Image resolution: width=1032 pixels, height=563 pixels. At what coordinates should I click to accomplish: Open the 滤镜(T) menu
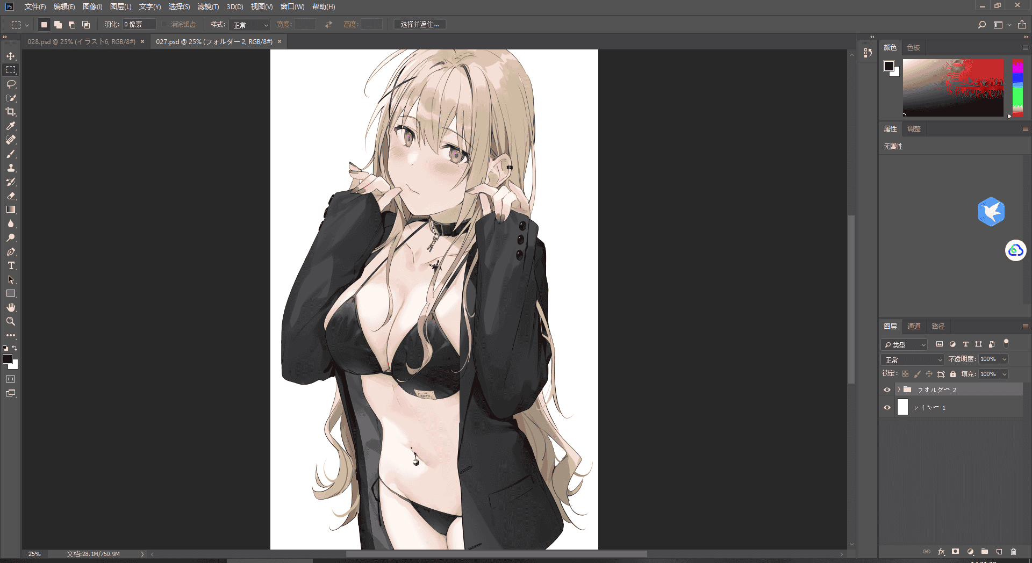[208, 6]
